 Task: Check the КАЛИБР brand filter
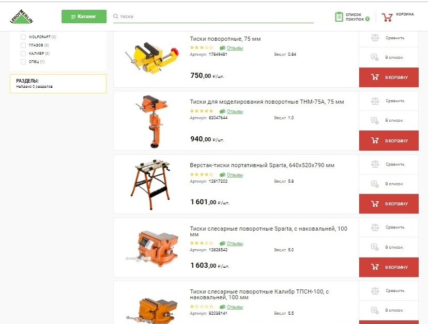click(23, 54)
